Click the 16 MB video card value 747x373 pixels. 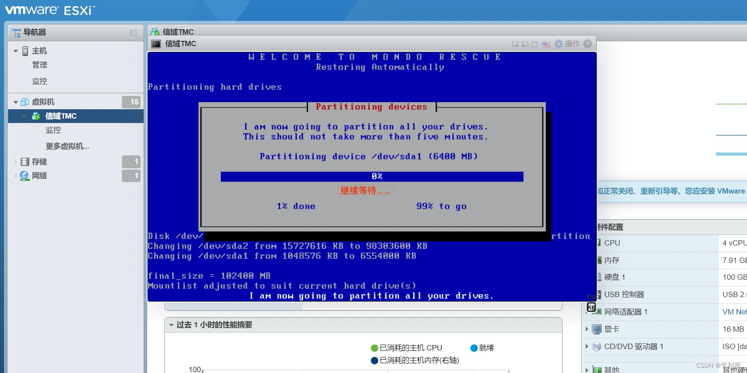(x=733, y=329)
